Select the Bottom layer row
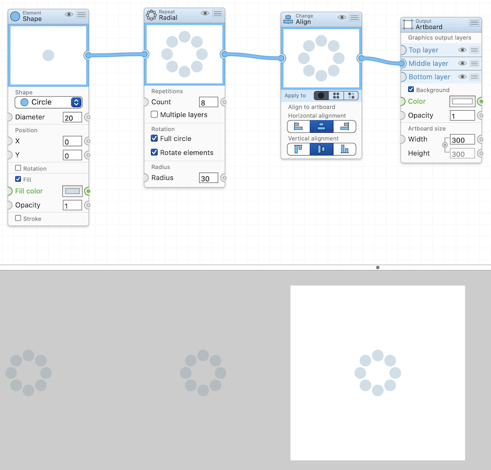The width and height of the screenshot is (491, 470). click(x=441, y=77)
